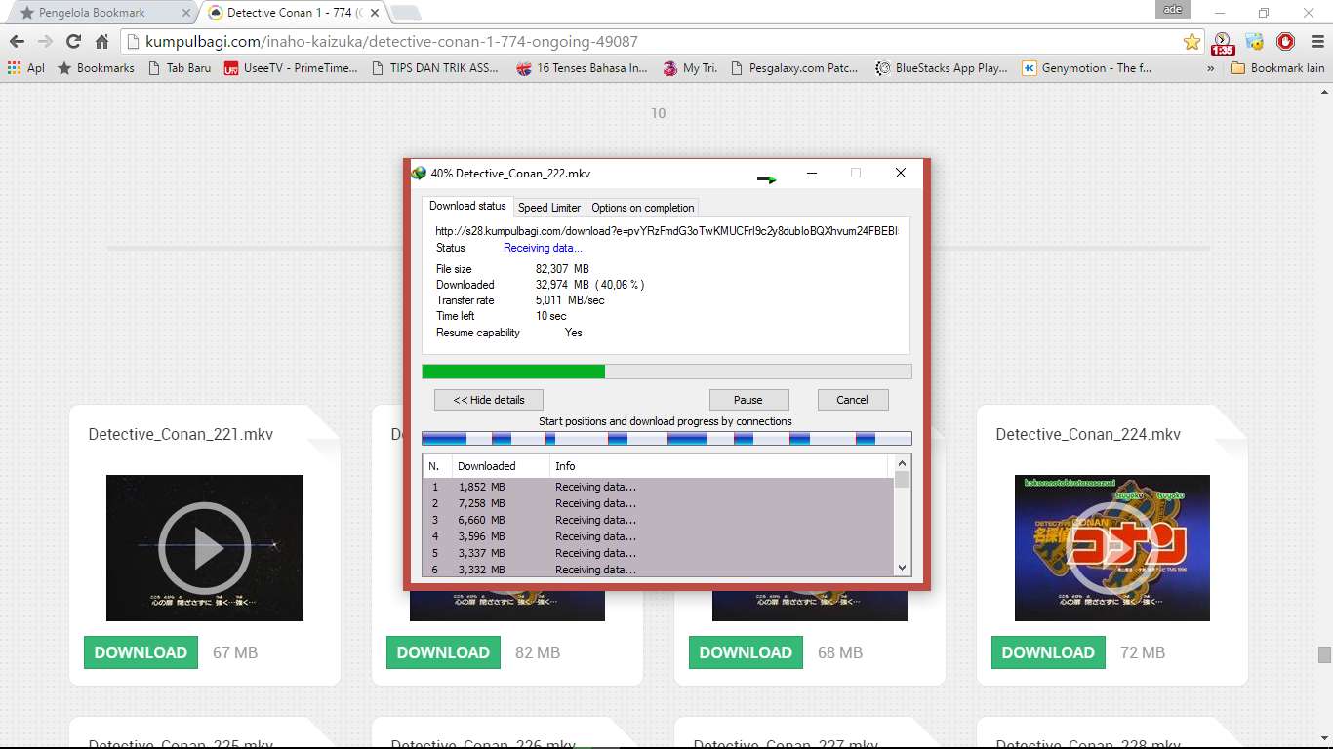Click the s28.kumpulbagi.com download URL
This screenshot has height=749, width=1333.
[x=666, y=231]
